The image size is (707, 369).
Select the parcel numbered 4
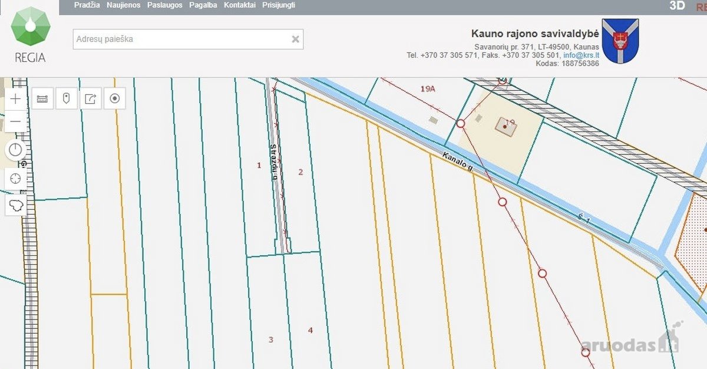[x=310, y=330]
